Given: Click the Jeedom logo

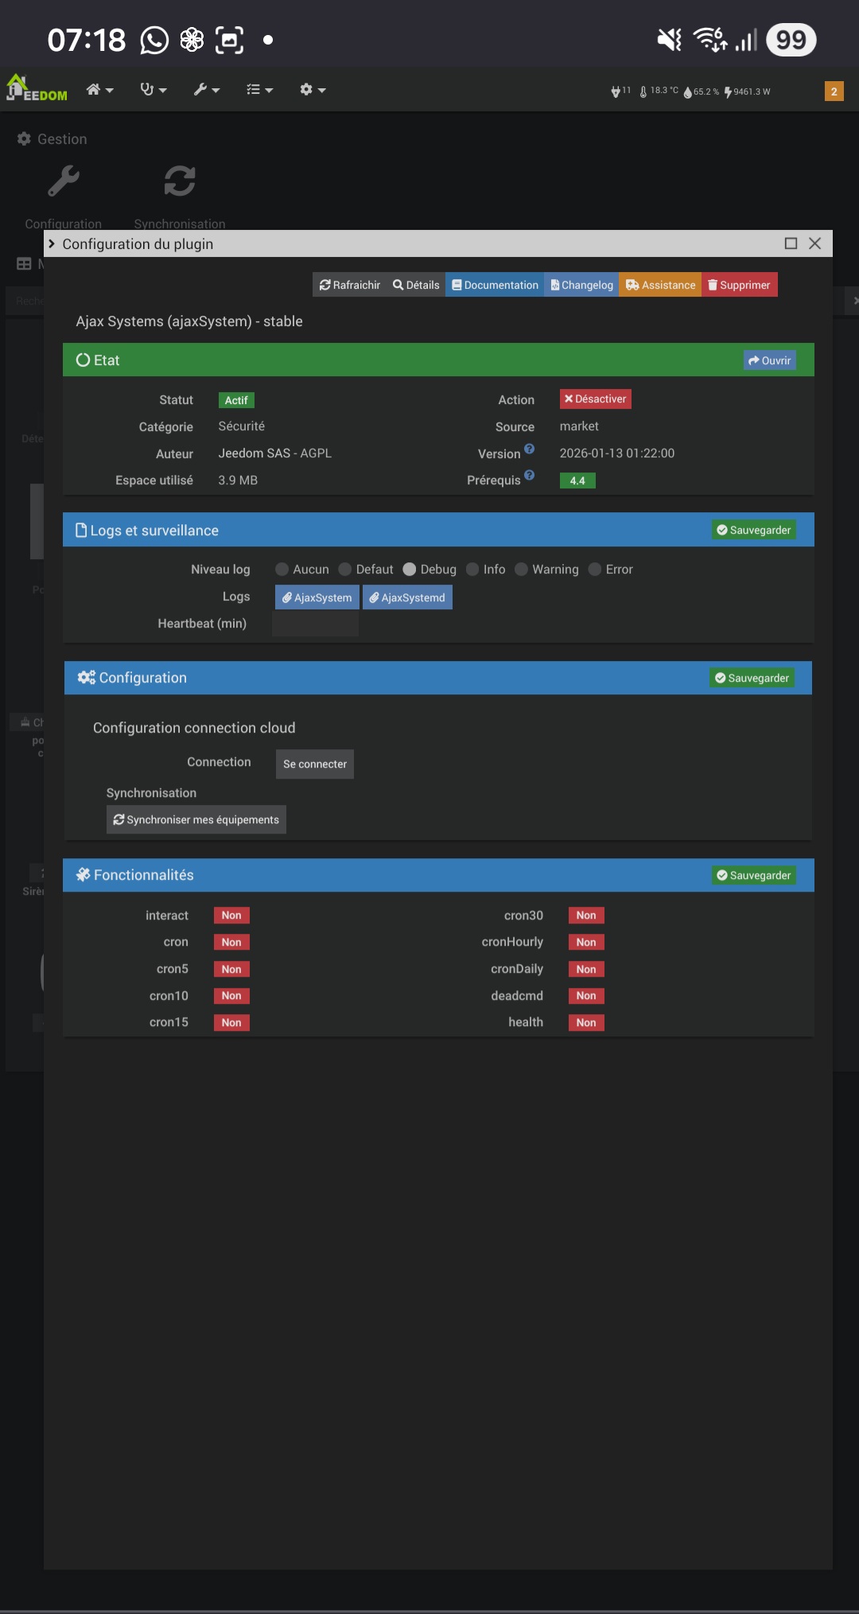Looking at the screenshot, I should pos(37,88).
